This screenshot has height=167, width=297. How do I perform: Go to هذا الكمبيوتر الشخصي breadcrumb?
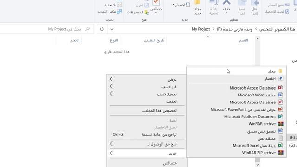click(277, 29)
